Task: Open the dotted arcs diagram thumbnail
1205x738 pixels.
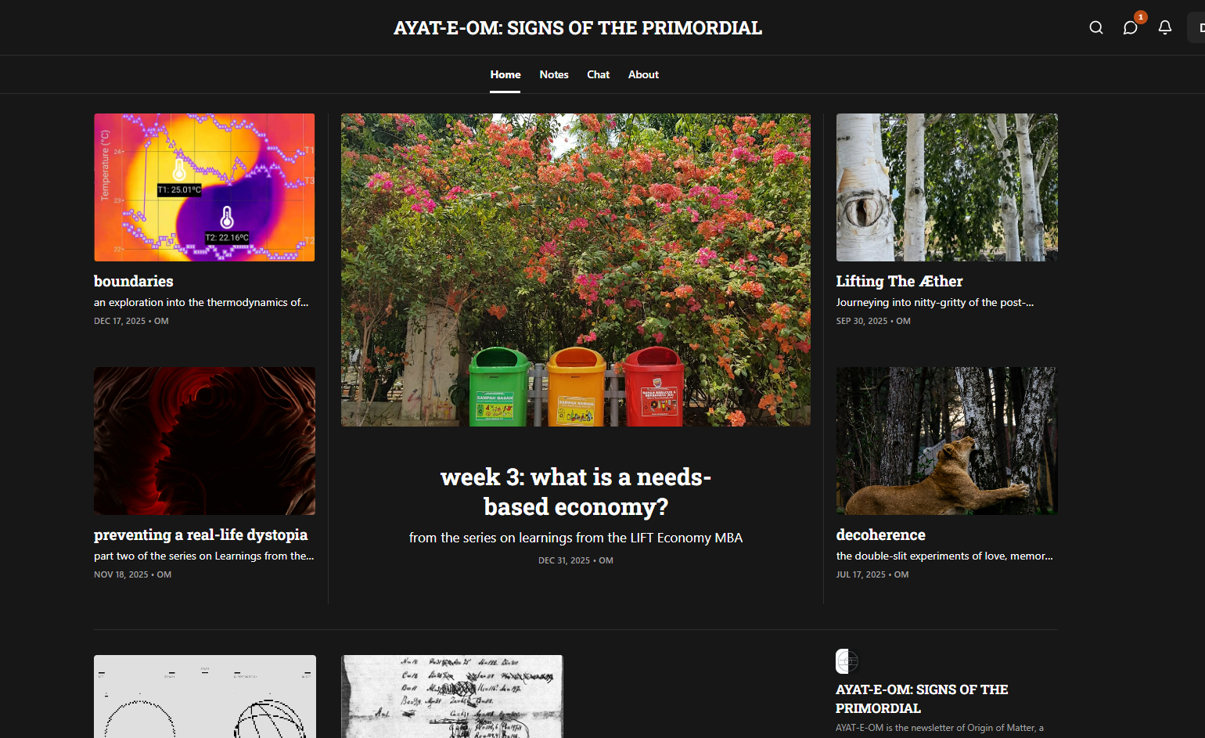Action: pos(205,697)
